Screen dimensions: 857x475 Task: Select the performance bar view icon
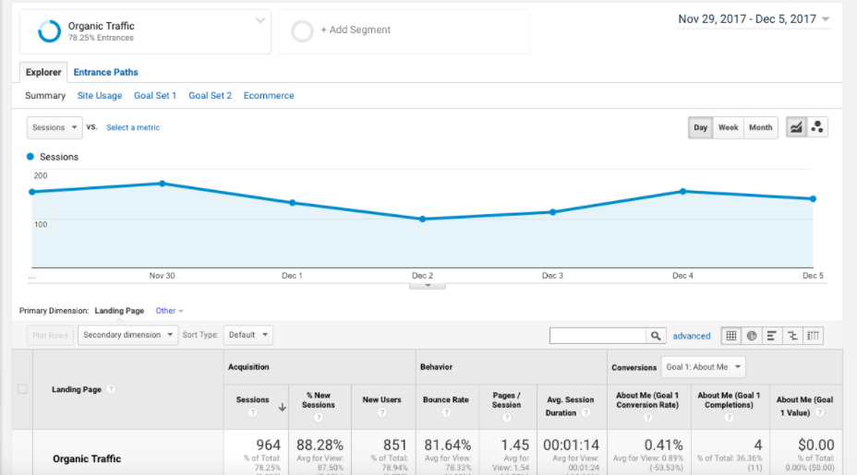point(771,336)
